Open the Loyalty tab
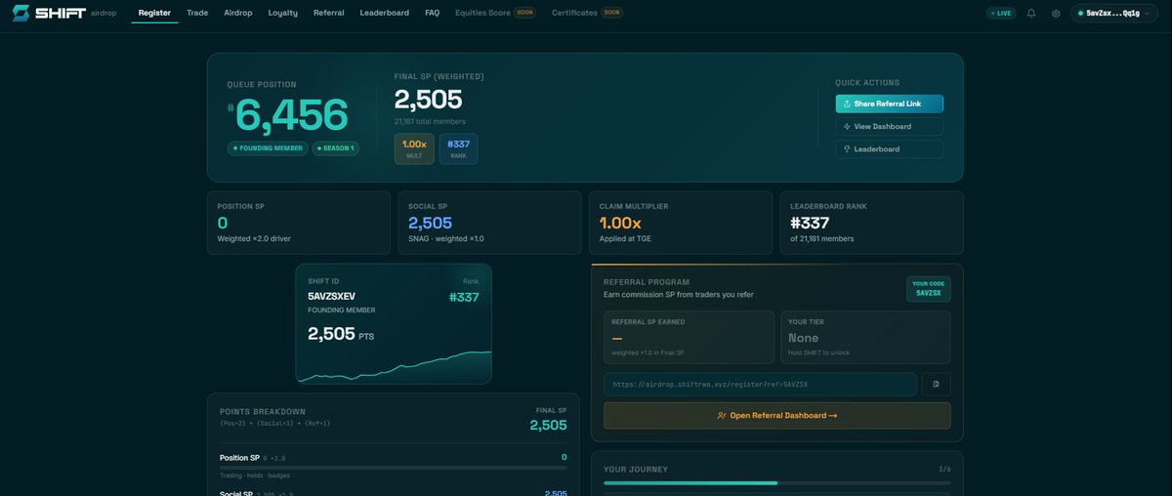Viewport: 1172px width, 496px height. [x=283, y=13]
